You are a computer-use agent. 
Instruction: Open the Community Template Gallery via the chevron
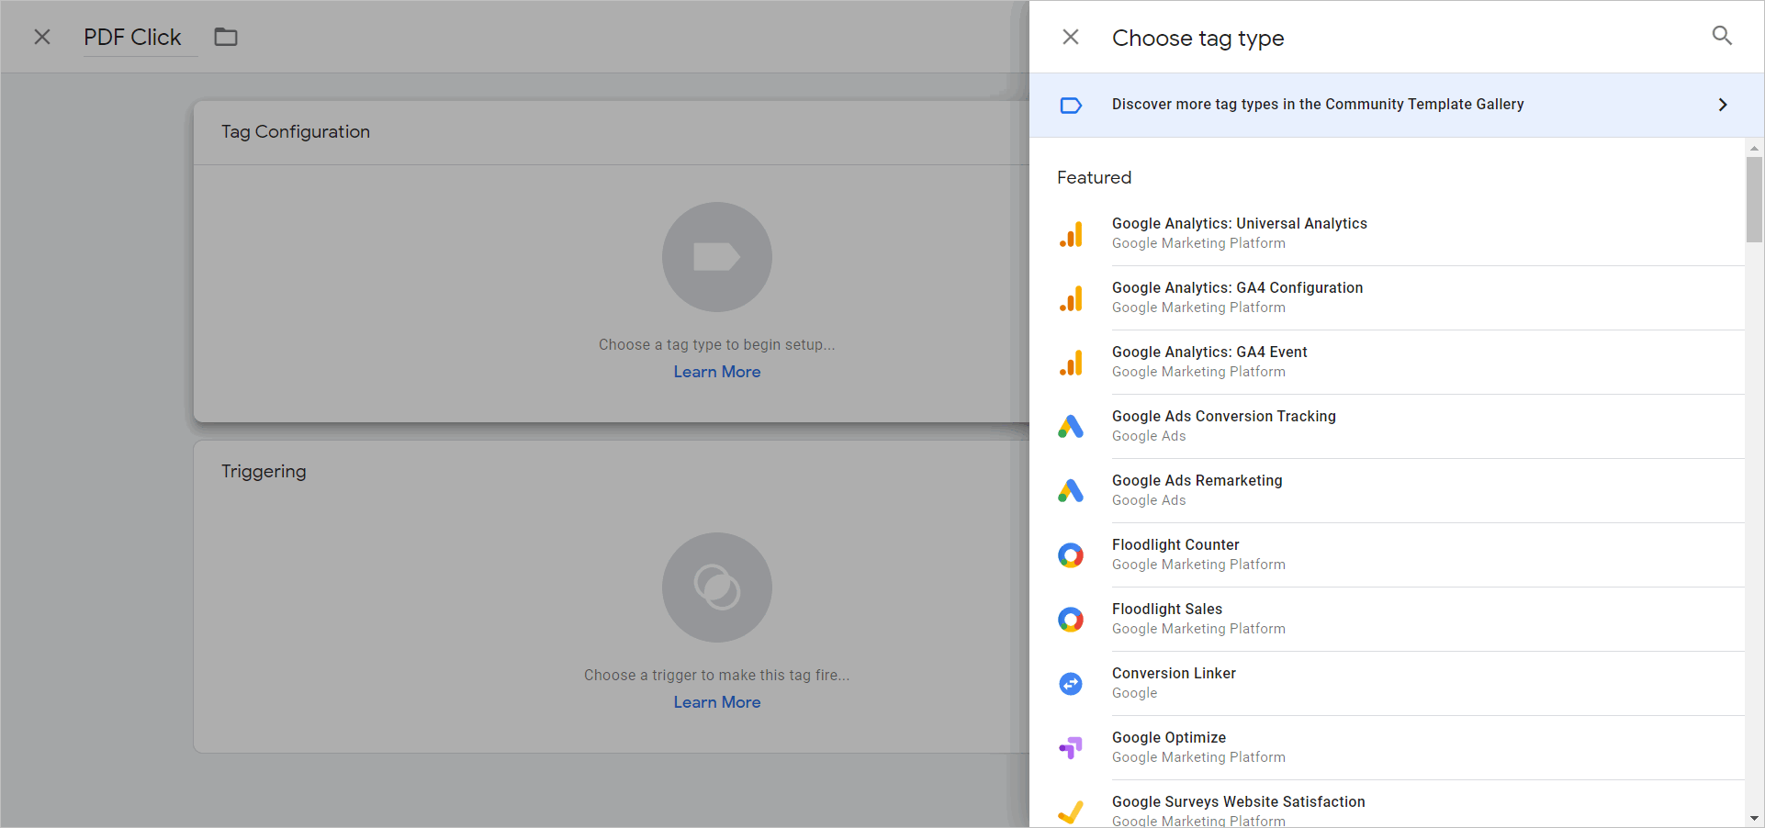(x=1722, y=105)
